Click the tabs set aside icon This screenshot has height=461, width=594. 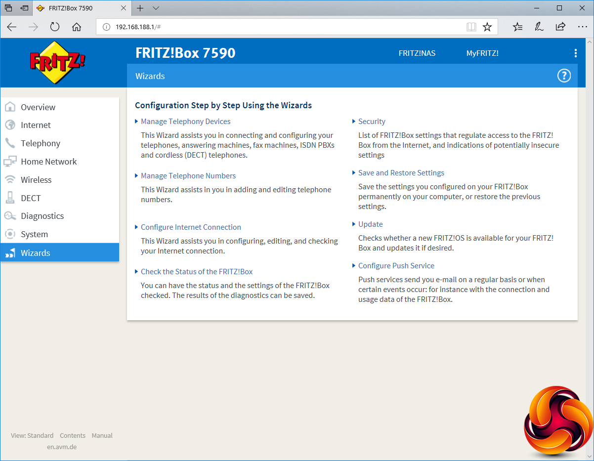(x=8, y=8)
